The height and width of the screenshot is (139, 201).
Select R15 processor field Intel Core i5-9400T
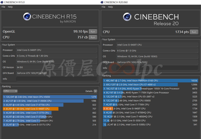click(57, 50)
